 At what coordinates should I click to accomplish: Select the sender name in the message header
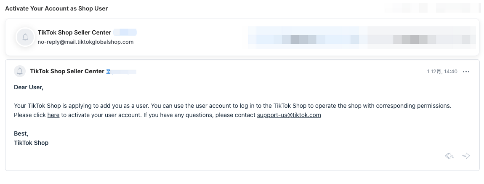click(x=67, y=71)
